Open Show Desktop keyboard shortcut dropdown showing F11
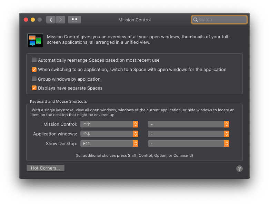 coord(109,143)
